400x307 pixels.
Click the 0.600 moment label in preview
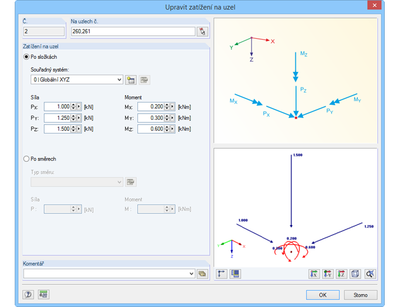pos(311,248)
